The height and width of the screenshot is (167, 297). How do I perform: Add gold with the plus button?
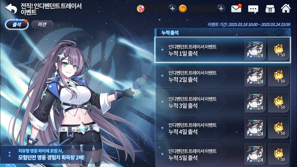point(221,8)
